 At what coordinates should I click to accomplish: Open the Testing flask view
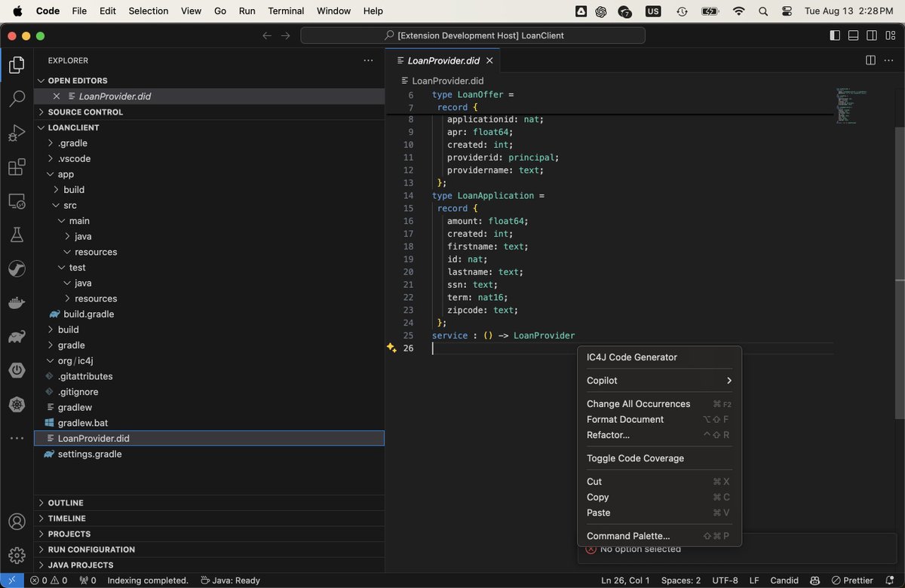17,235
